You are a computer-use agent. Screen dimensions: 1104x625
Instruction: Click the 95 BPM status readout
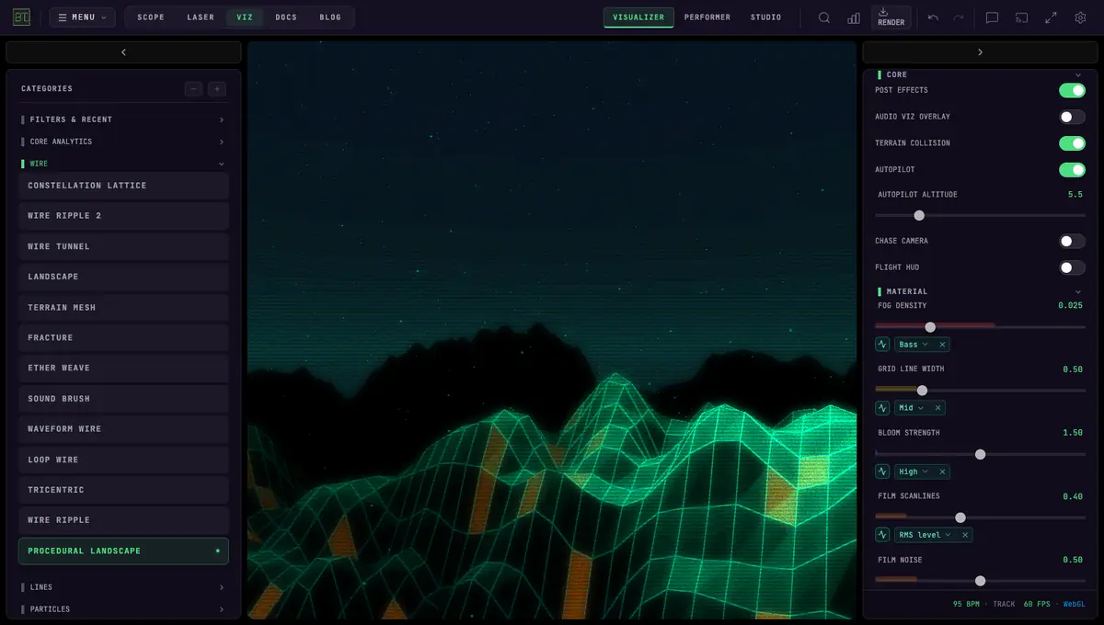(965, 604)
